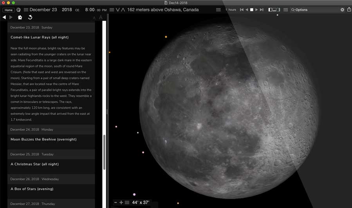Click the circular reload arrow icon
352x208 pixels.
click(x=30, y=17)
